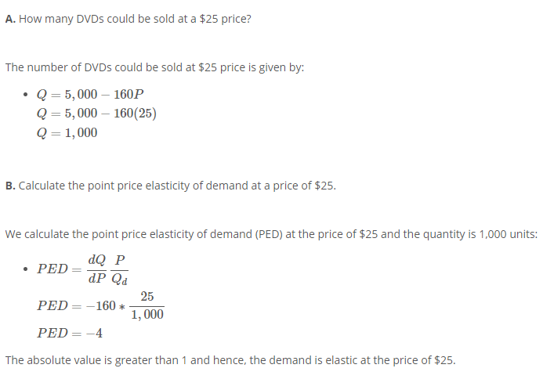Screen dimensions: 543x379
Task: Select the sentence about DVDs sold at $25
Action: pos(154,67)
